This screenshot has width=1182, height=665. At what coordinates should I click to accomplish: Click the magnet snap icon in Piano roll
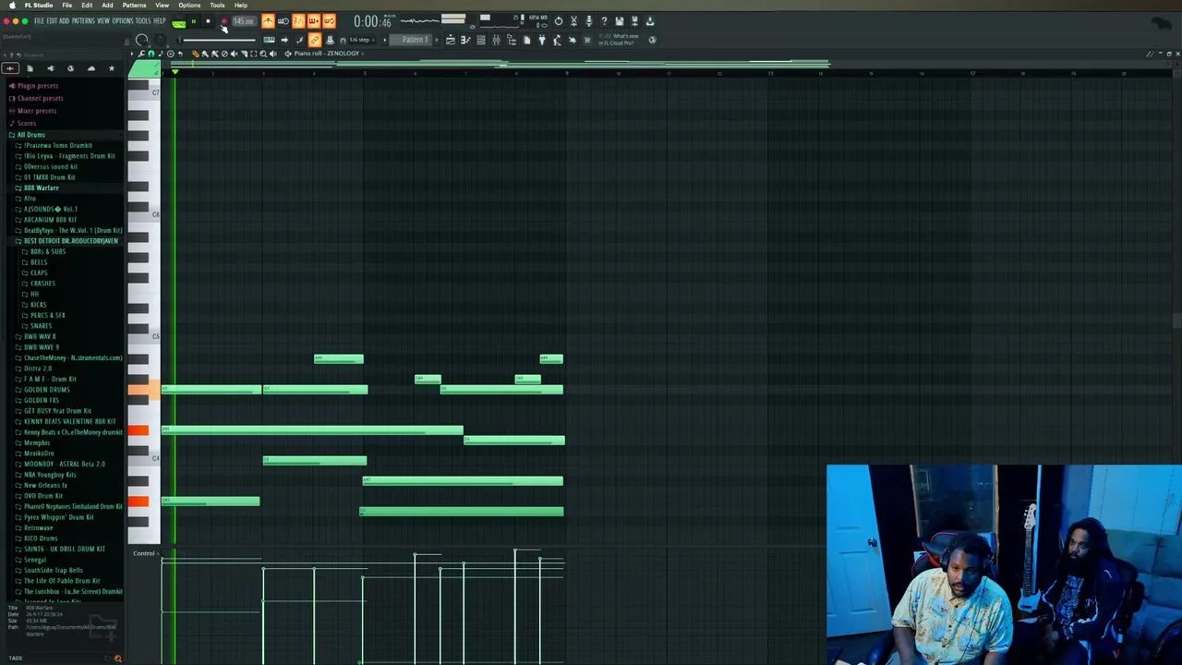point(151,54)
